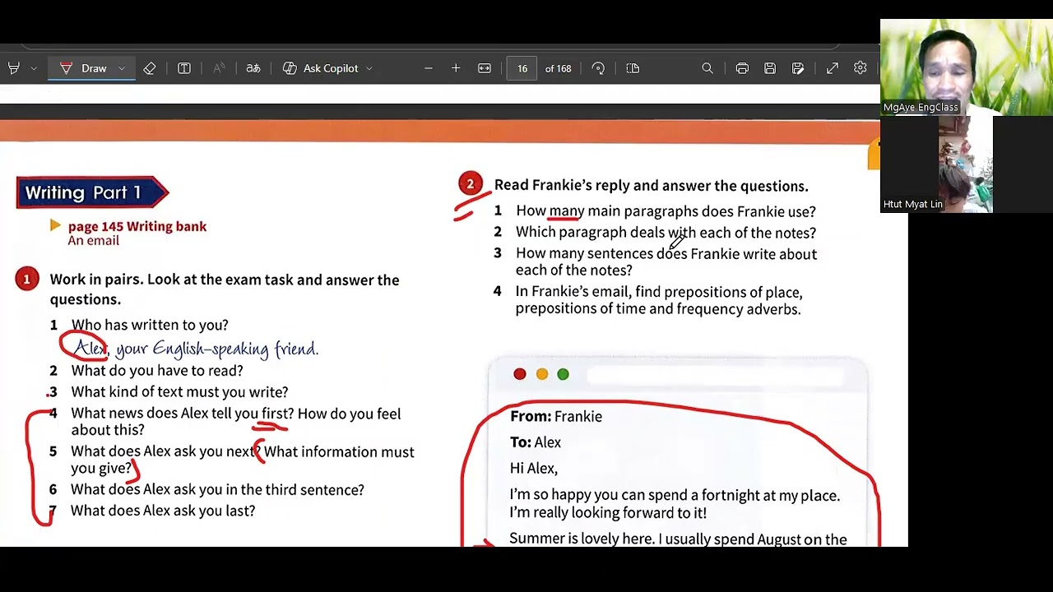1053x592 pixels.
Task: Click 'What does Alex ask you in the third sentence?'
Action: click(217, 489)
